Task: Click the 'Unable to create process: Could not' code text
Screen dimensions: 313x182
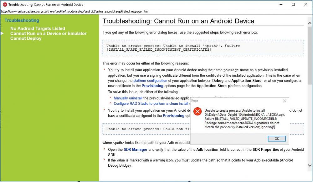Action: tap(148, 129)
